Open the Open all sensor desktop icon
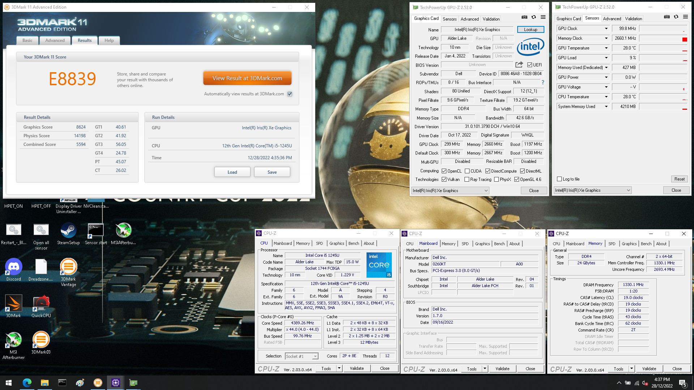Viewport: 694px width, 390px height. 41,236
